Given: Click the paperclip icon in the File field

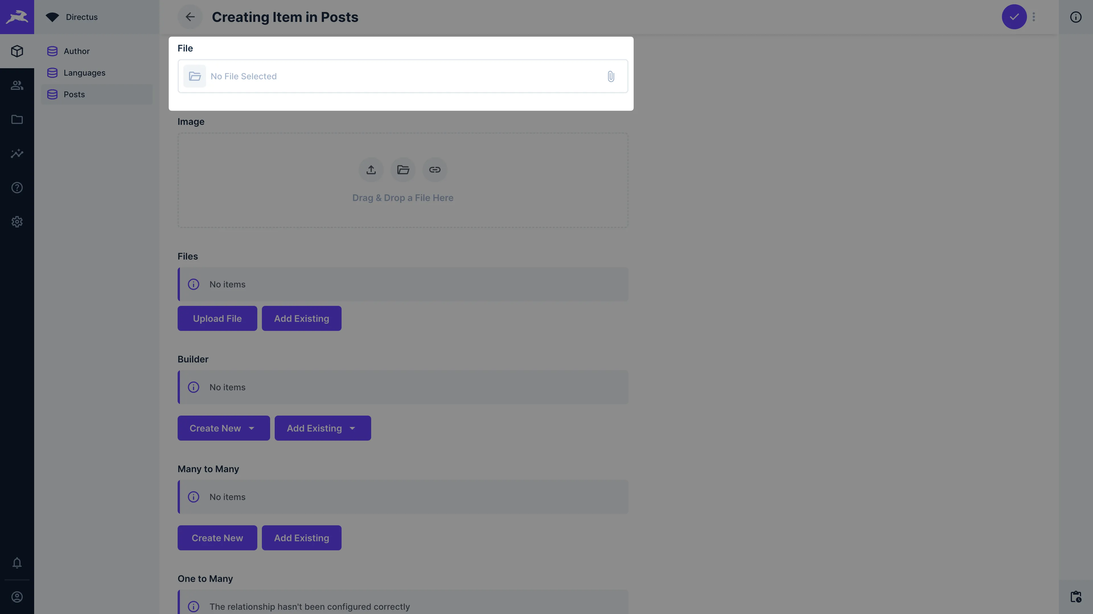Looking at the screenshot, I should (611, 76).
